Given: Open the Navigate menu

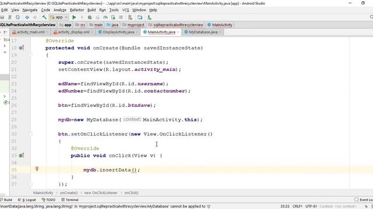Looking at the screenshot, I should (x=30, y=10).
